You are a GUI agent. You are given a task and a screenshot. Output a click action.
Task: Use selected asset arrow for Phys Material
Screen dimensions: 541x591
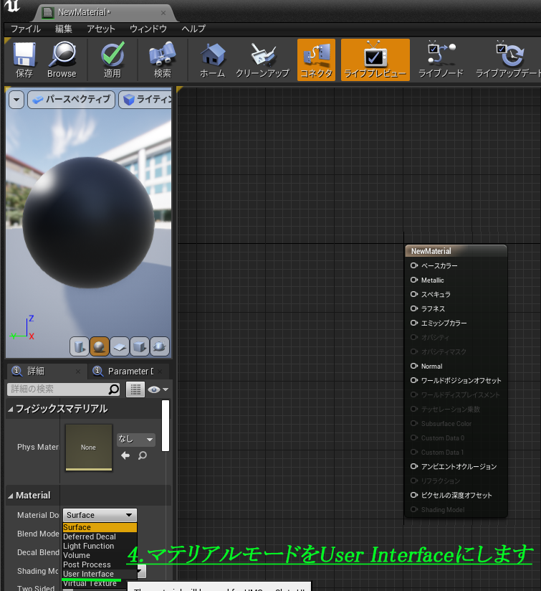tap(125, 455)
